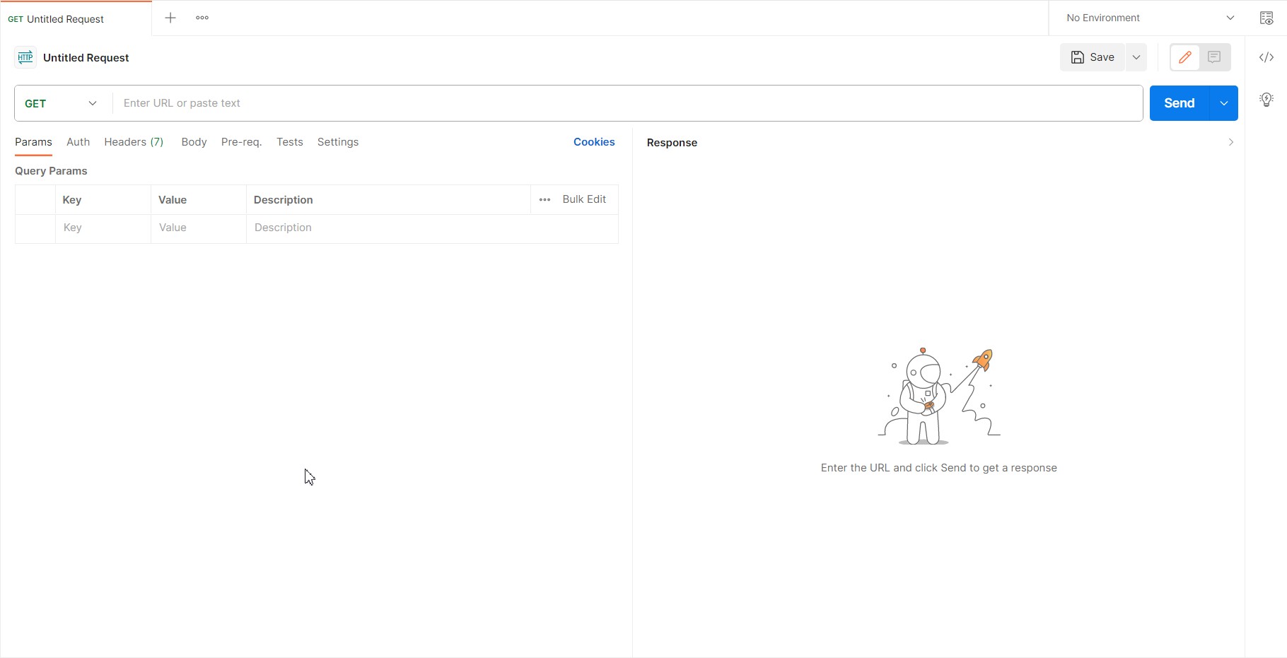Open the code snippet panel
1287x658 pixels.
pyautogui.click(x=1265, y=57)
